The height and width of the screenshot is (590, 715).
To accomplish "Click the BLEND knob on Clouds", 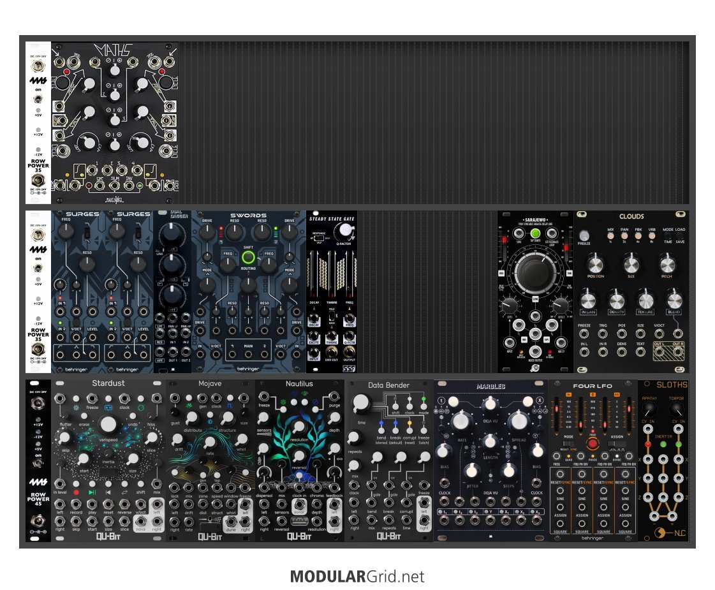I will tap(674, 301).
